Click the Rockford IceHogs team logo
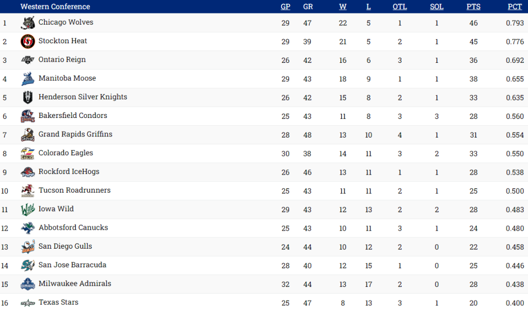 (28, 172)
